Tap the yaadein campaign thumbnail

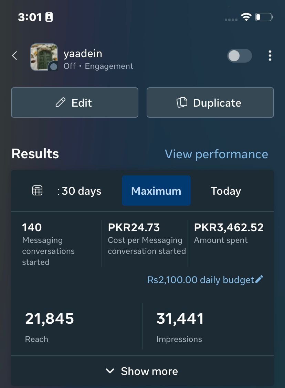pos(44,57)
